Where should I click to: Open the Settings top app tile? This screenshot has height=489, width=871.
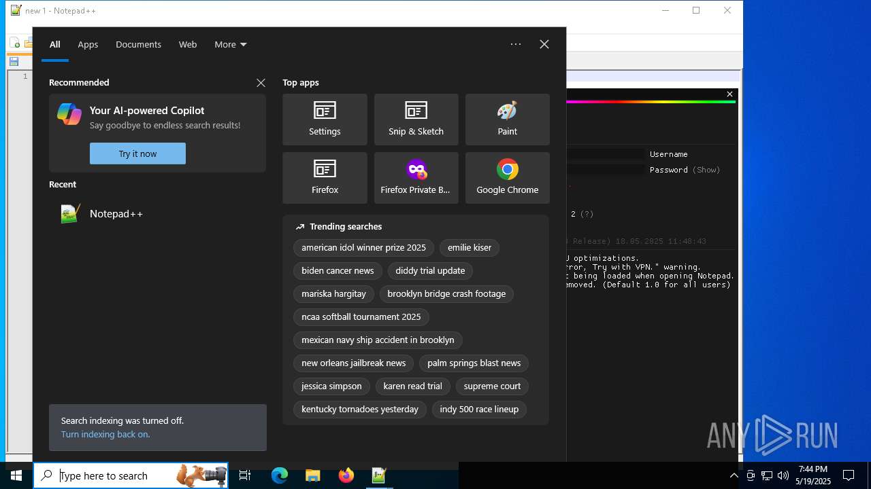pos(325,120)
